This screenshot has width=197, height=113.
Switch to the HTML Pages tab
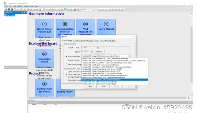89,41
